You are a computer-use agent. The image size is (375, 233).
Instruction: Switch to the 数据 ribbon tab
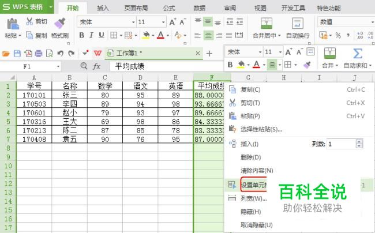pyautogui.click(x=200, y=8)
